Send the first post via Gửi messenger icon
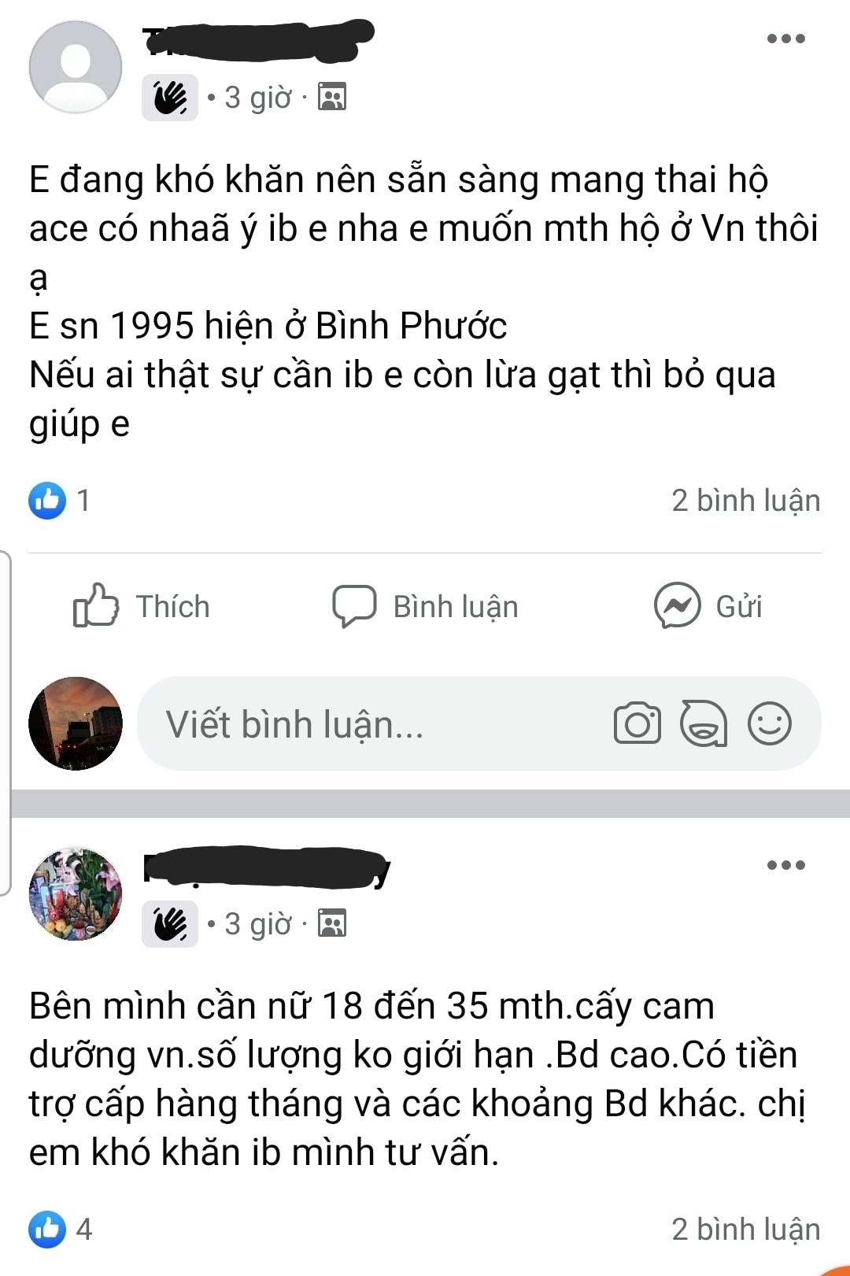Viewport: 850px width, 1276px height. tap(708, 606)
